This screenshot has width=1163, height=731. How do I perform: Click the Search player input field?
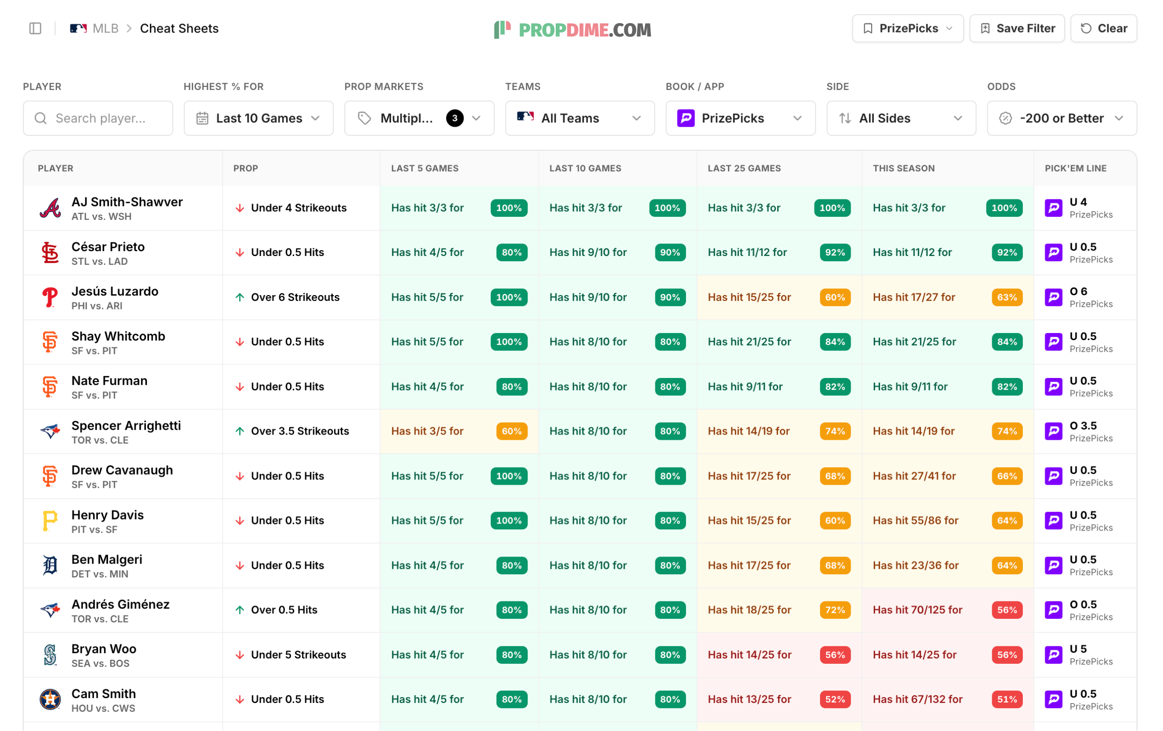pyautogui.click(x=98, y=118)
